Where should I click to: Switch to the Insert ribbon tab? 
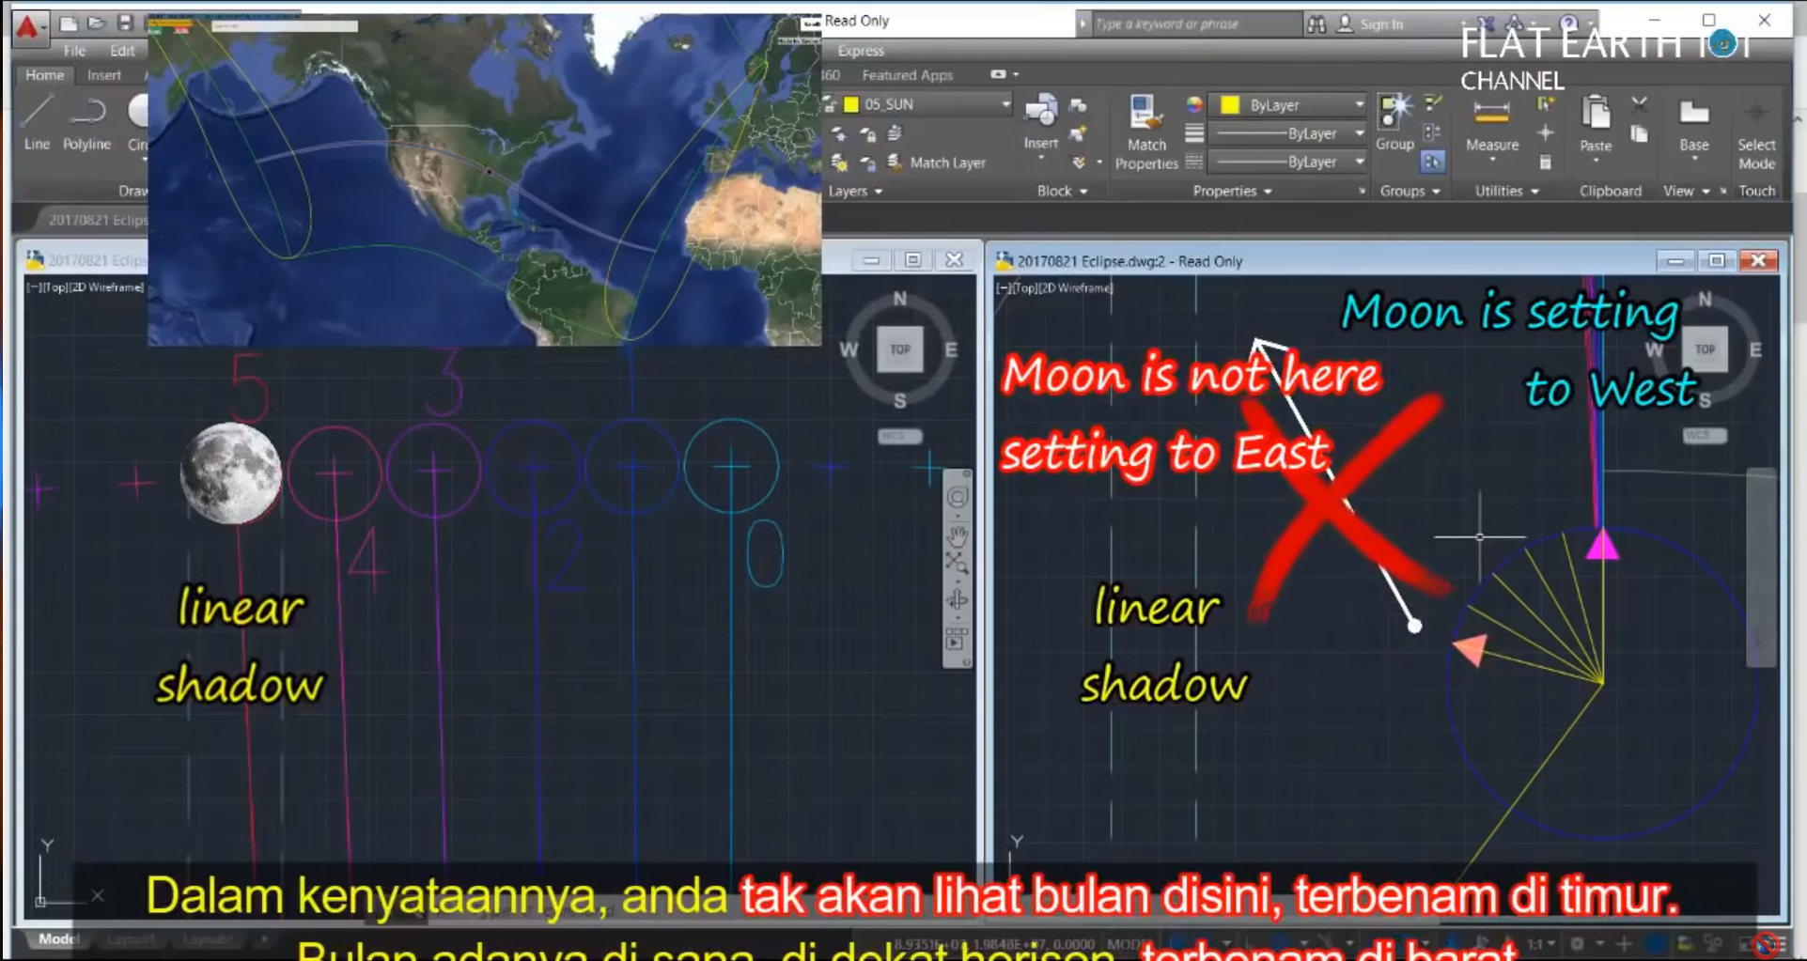click(103, 75)
